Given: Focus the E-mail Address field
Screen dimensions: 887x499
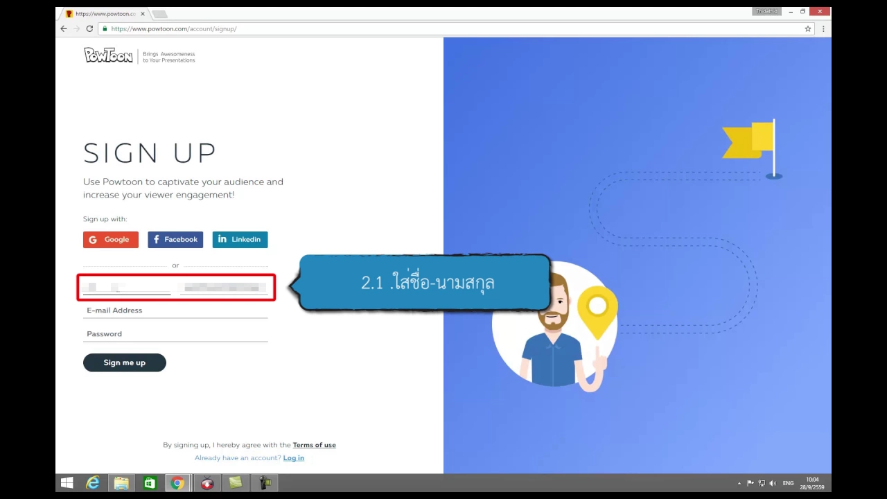Looking at the screenshot, I should click(x=175, y=310).
